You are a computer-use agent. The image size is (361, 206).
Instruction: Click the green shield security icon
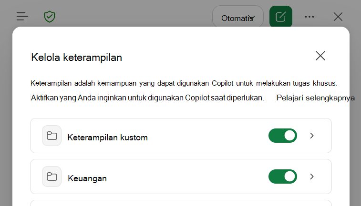(50, 17)
